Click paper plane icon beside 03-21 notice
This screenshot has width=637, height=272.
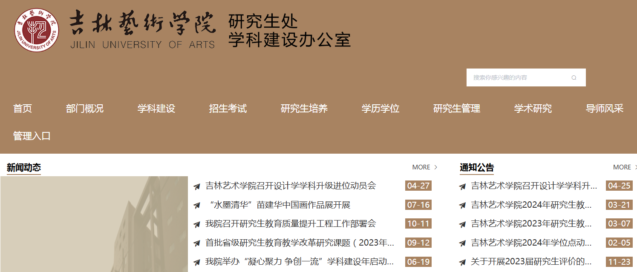click(462, 205)
